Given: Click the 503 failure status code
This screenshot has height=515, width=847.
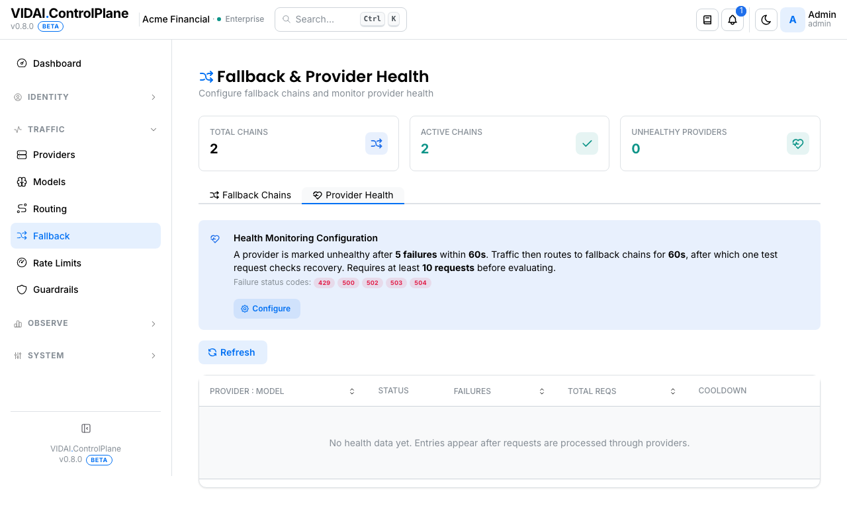Looking at the screenshot, I should click(x=396, y=283).
